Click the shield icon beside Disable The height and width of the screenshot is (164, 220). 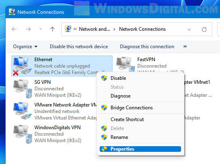[x=104, y=78]
